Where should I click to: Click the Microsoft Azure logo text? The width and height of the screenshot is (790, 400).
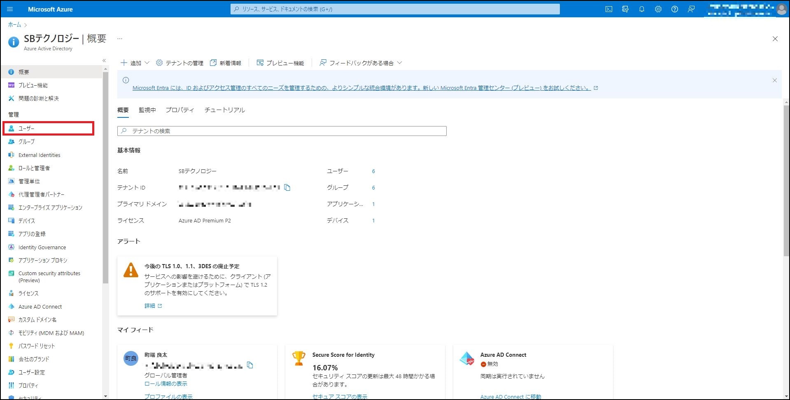point(50,9)
